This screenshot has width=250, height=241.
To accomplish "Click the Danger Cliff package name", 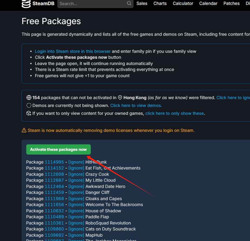I will click(x=97, y=193).
